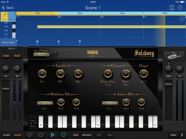The image size is (186, 139).
Task: Select previous Sound Program with left arrow button
Action: (x=52, y=54)
